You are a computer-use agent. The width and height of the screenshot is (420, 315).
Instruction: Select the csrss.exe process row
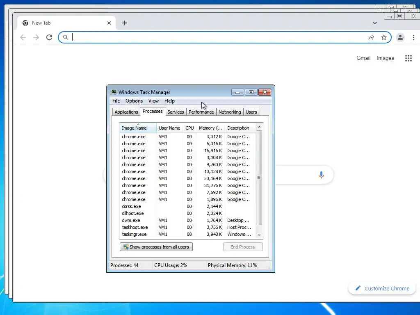187,206
